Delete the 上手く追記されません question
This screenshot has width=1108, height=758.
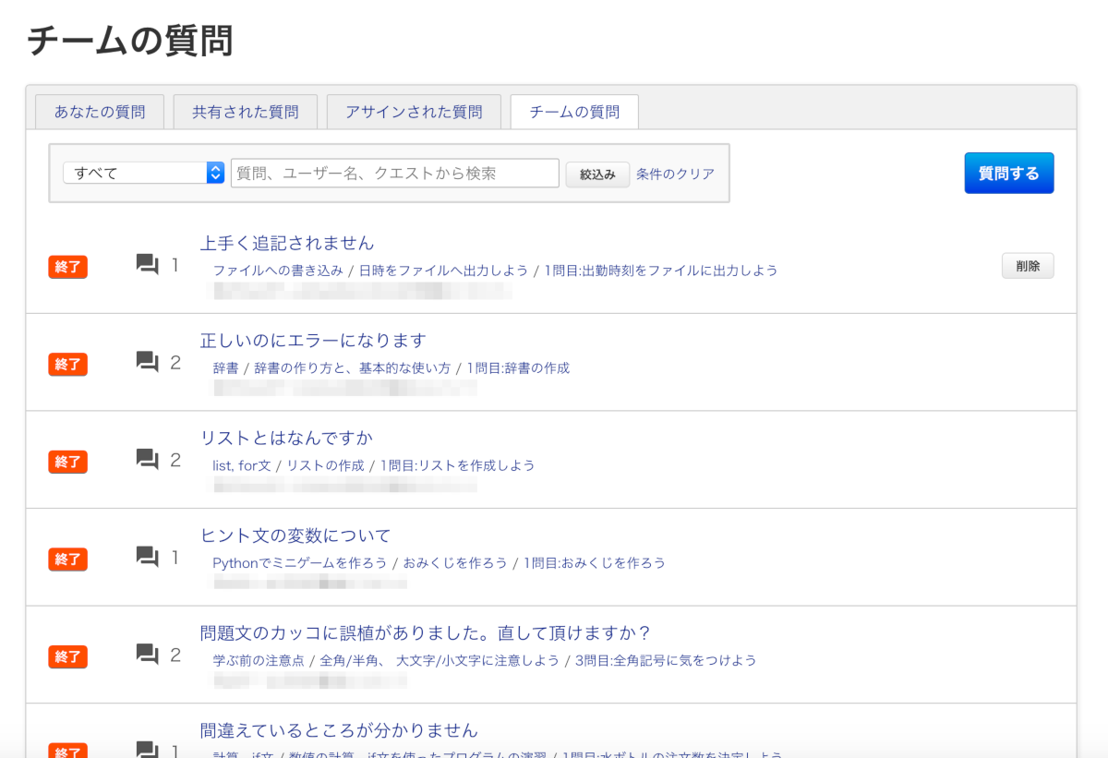[1027, 266]
